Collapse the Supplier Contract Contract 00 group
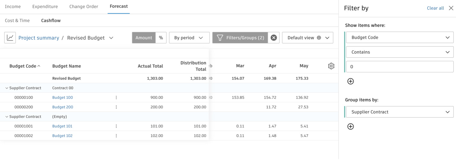This screenshot has width=456, height=160. (7, 88)
